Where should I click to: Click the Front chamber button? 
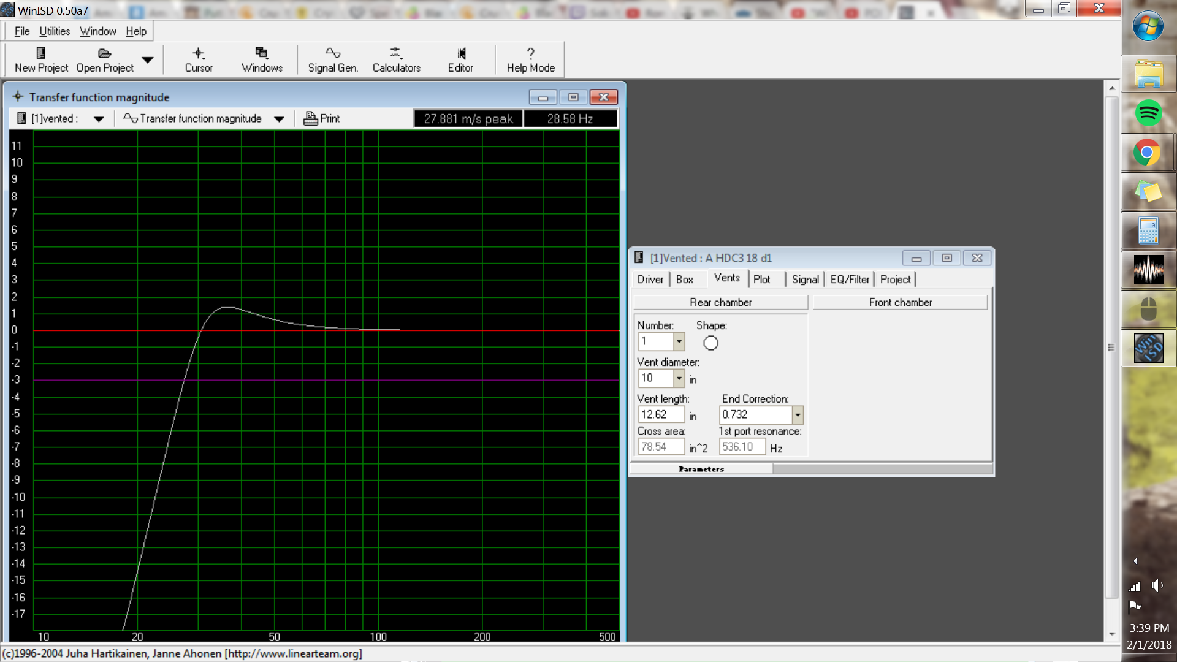900,302
